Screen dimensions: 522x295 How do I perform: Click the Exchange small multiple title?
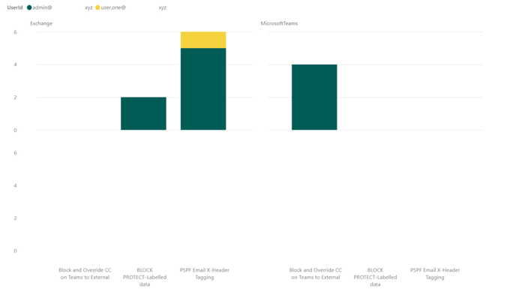pos(41,23)
